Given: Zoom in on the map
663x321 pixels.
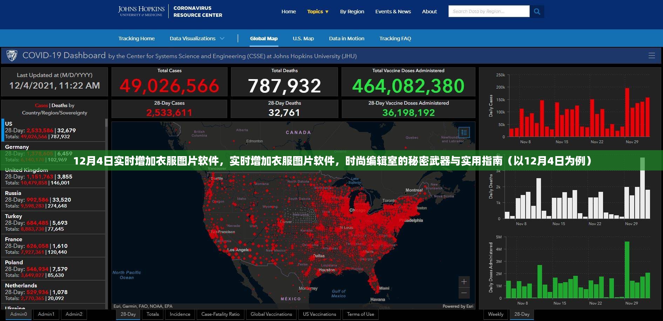Looking at the screenshot, I should 464,282.
